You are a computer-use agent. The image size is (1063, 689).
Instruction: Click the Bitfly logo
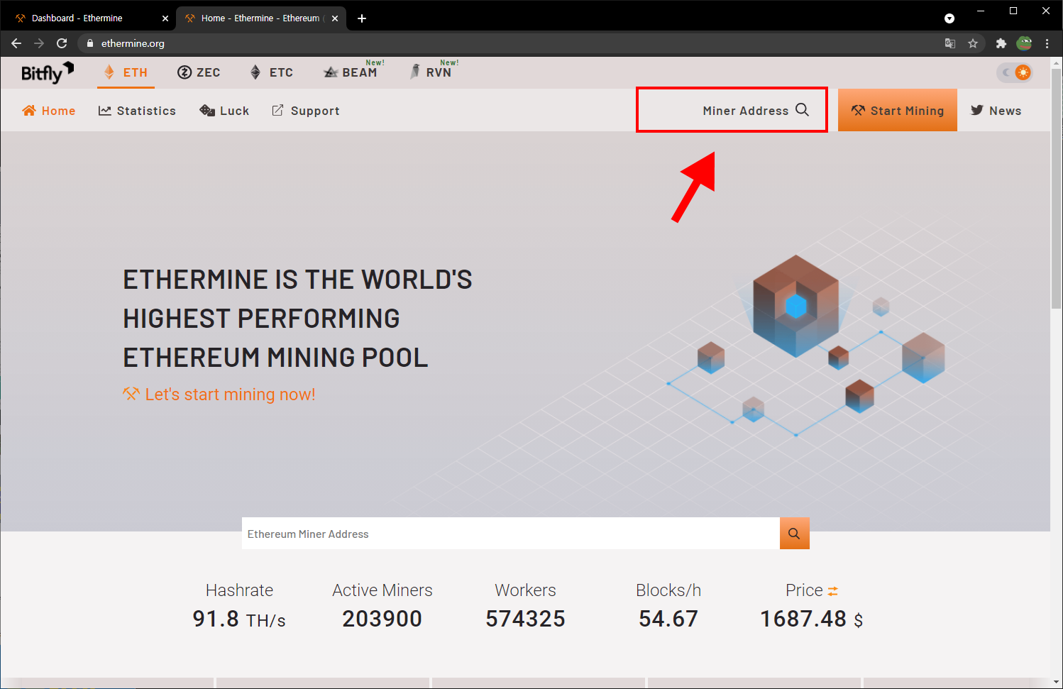(x=47, y=72)
